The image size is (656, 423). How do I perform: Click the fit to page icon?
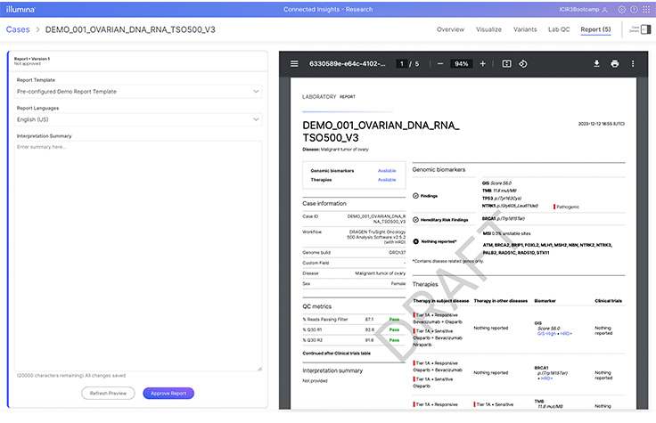[x=506, y=64]
